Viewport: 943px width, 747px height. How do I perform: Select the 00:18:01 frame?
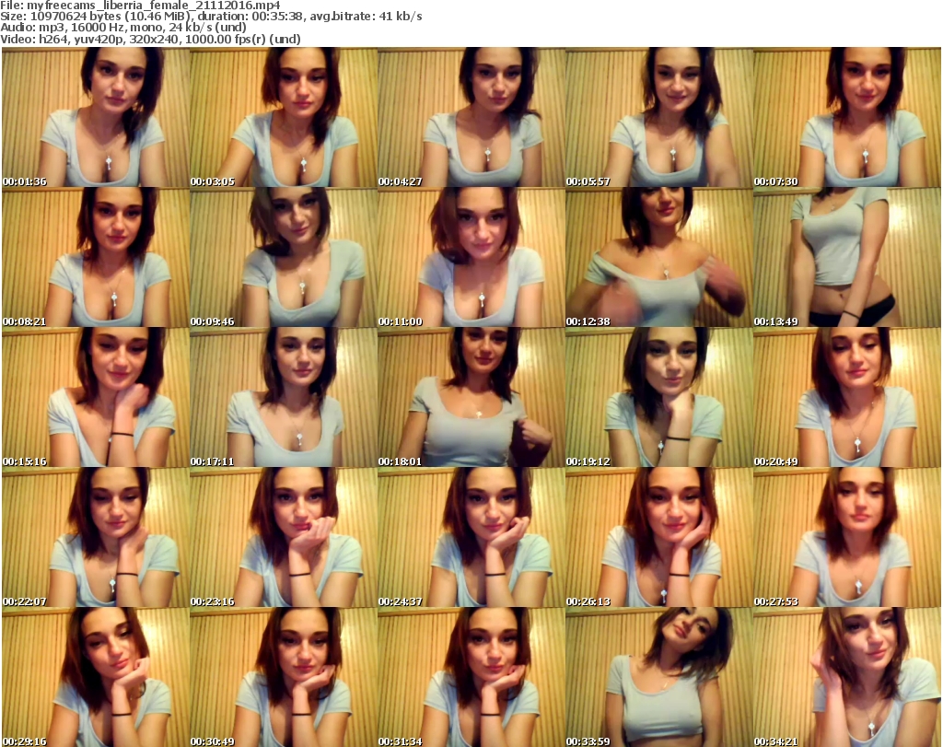click(x=471, y=398)
